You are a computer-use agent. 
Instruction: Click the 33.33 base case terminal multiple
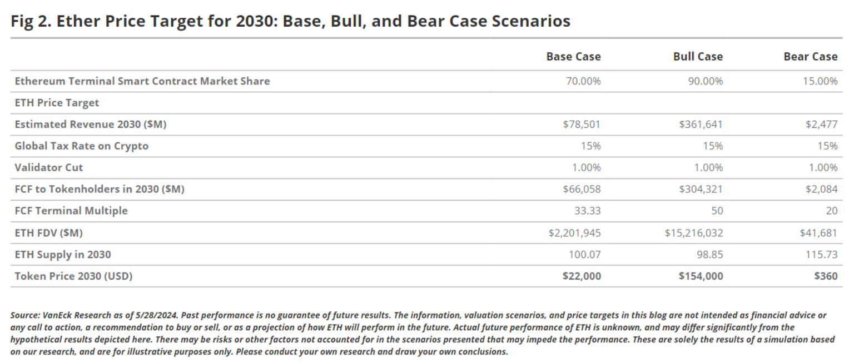(x=588, y=211)
